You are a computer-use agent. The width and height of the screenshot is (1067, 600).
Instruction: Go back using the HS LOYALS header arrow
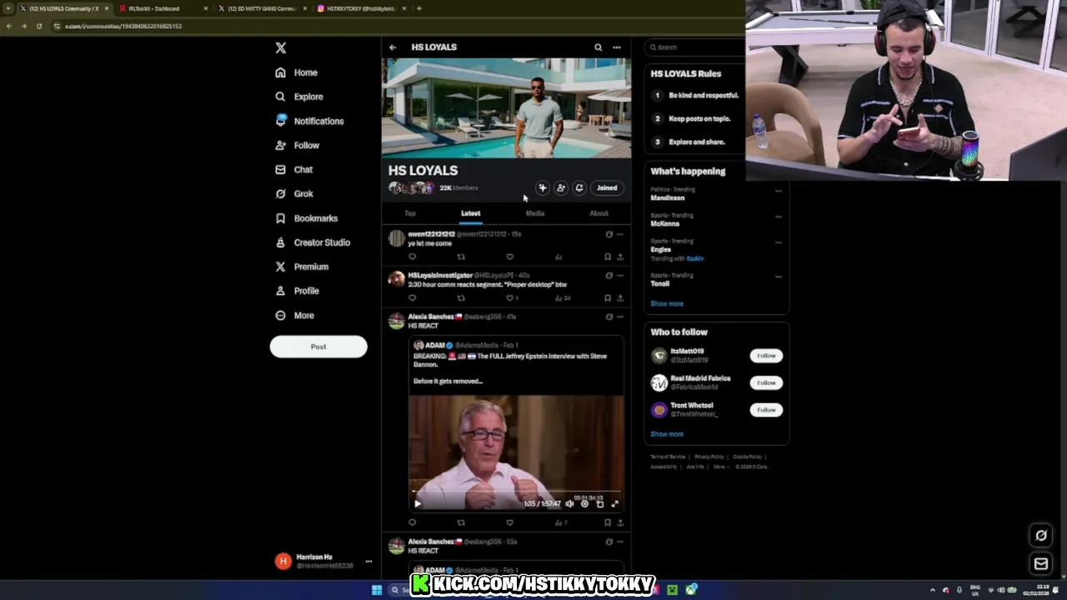(393, 47)
